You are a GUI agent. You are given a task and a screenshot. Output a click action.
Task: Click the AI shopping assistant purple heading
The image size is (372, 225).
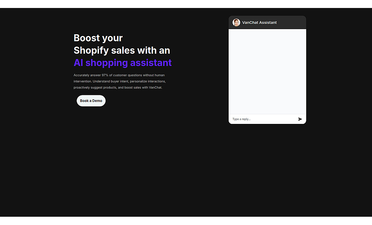[x=122, y=63]
